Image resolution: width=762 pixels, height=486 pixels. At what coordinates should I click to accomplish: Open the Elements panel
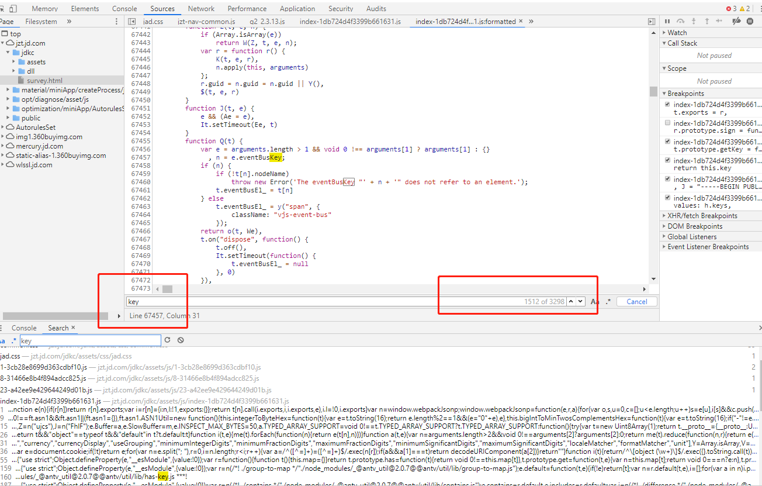[x=85, y=9]
